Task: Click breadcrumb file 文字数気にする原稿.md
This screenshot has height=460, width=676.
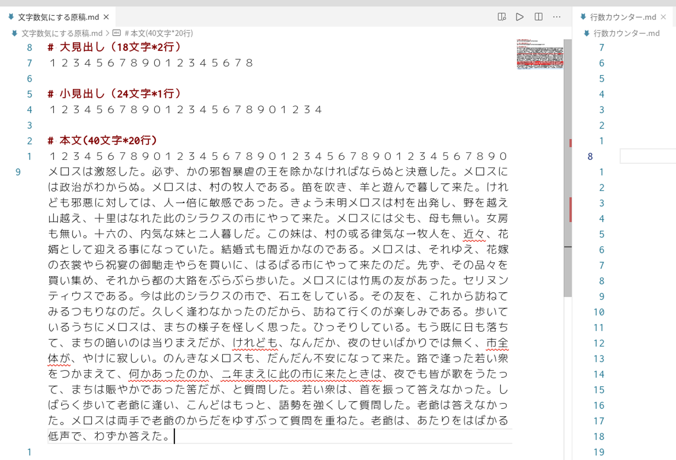Action: [x=62, y=33]
